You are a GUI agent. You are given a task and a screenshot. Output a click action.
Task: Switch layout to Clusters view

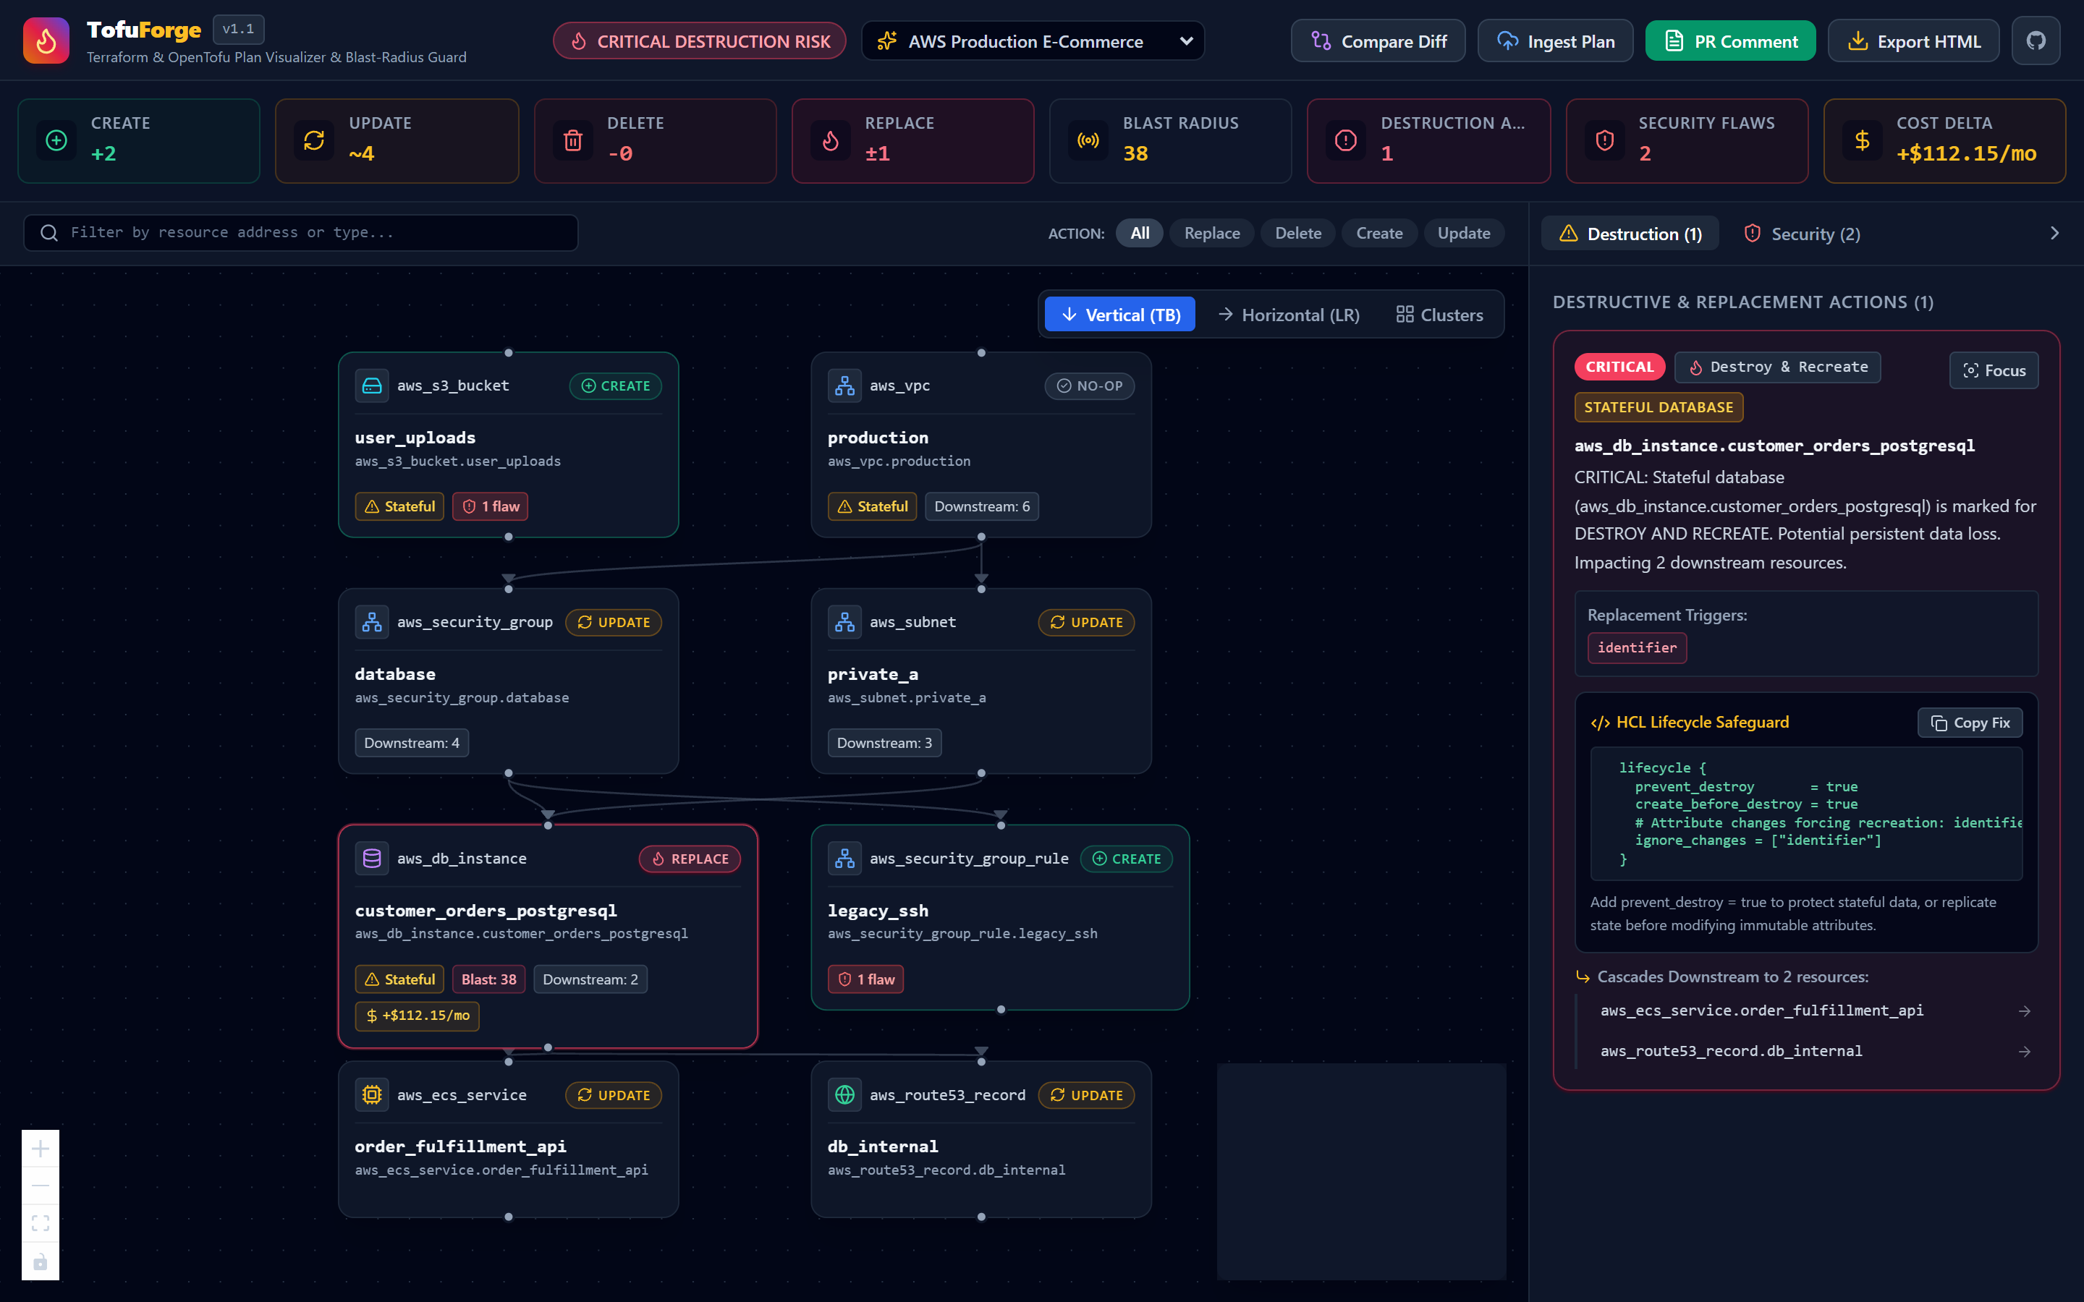pyautogui.click(x=1439, y=315)
